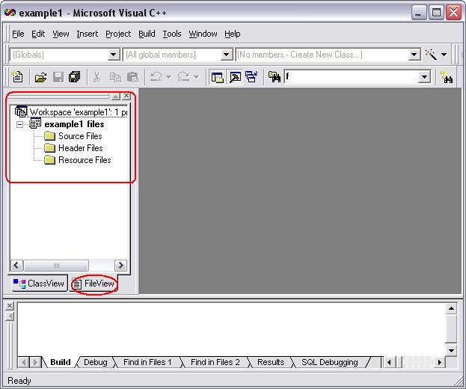Click the Source Files folder icon
This screenshot has width=466, height=389.
coord(49,136)
